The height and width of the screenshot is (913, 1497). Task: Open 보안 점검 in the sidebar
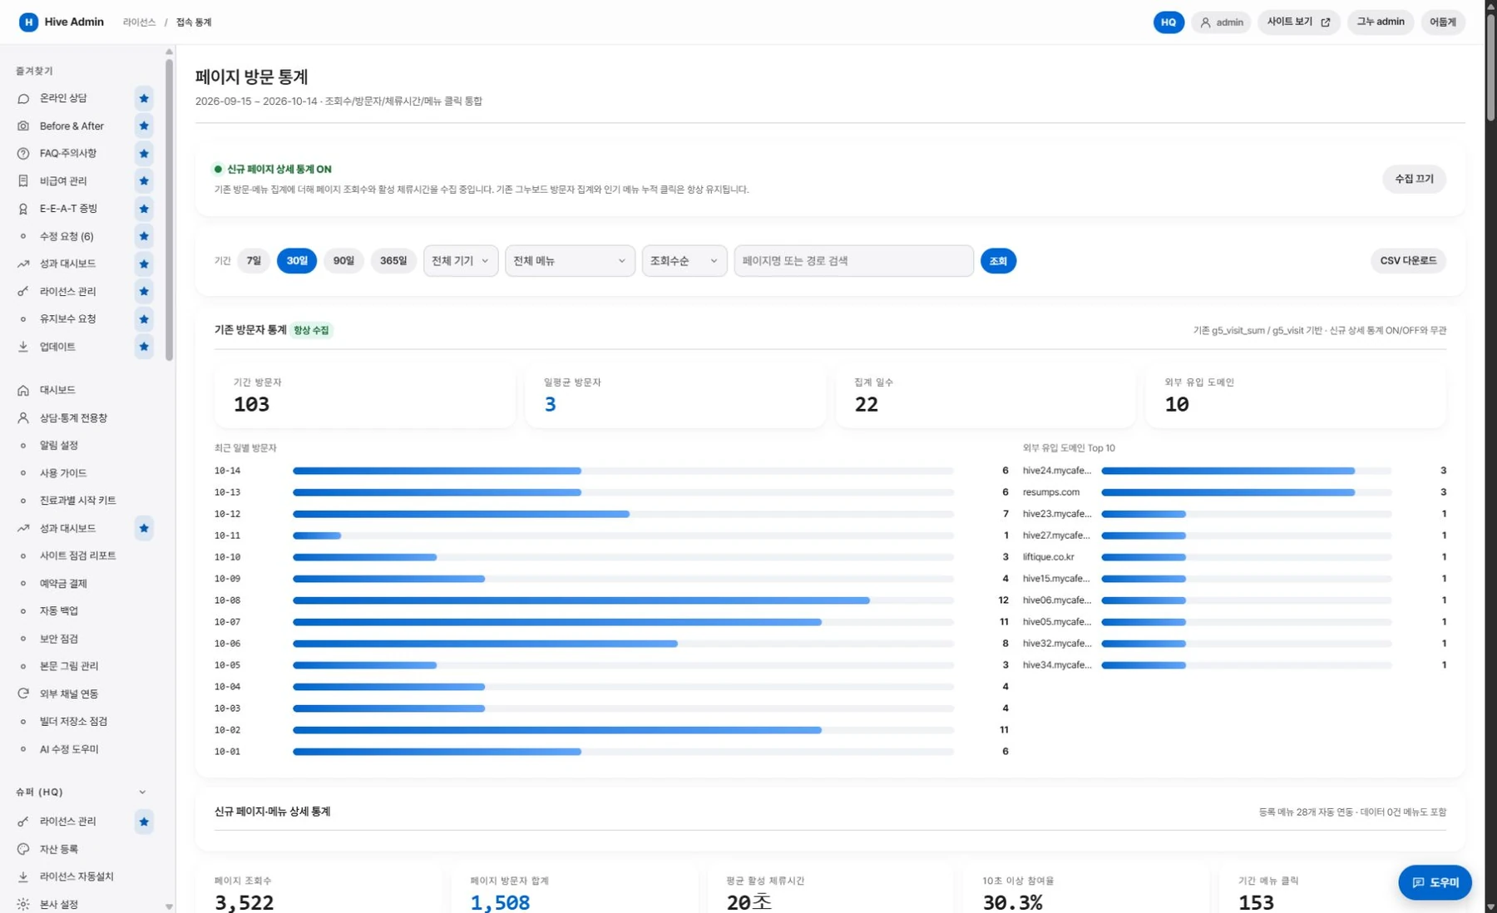(x=58, y=639)
